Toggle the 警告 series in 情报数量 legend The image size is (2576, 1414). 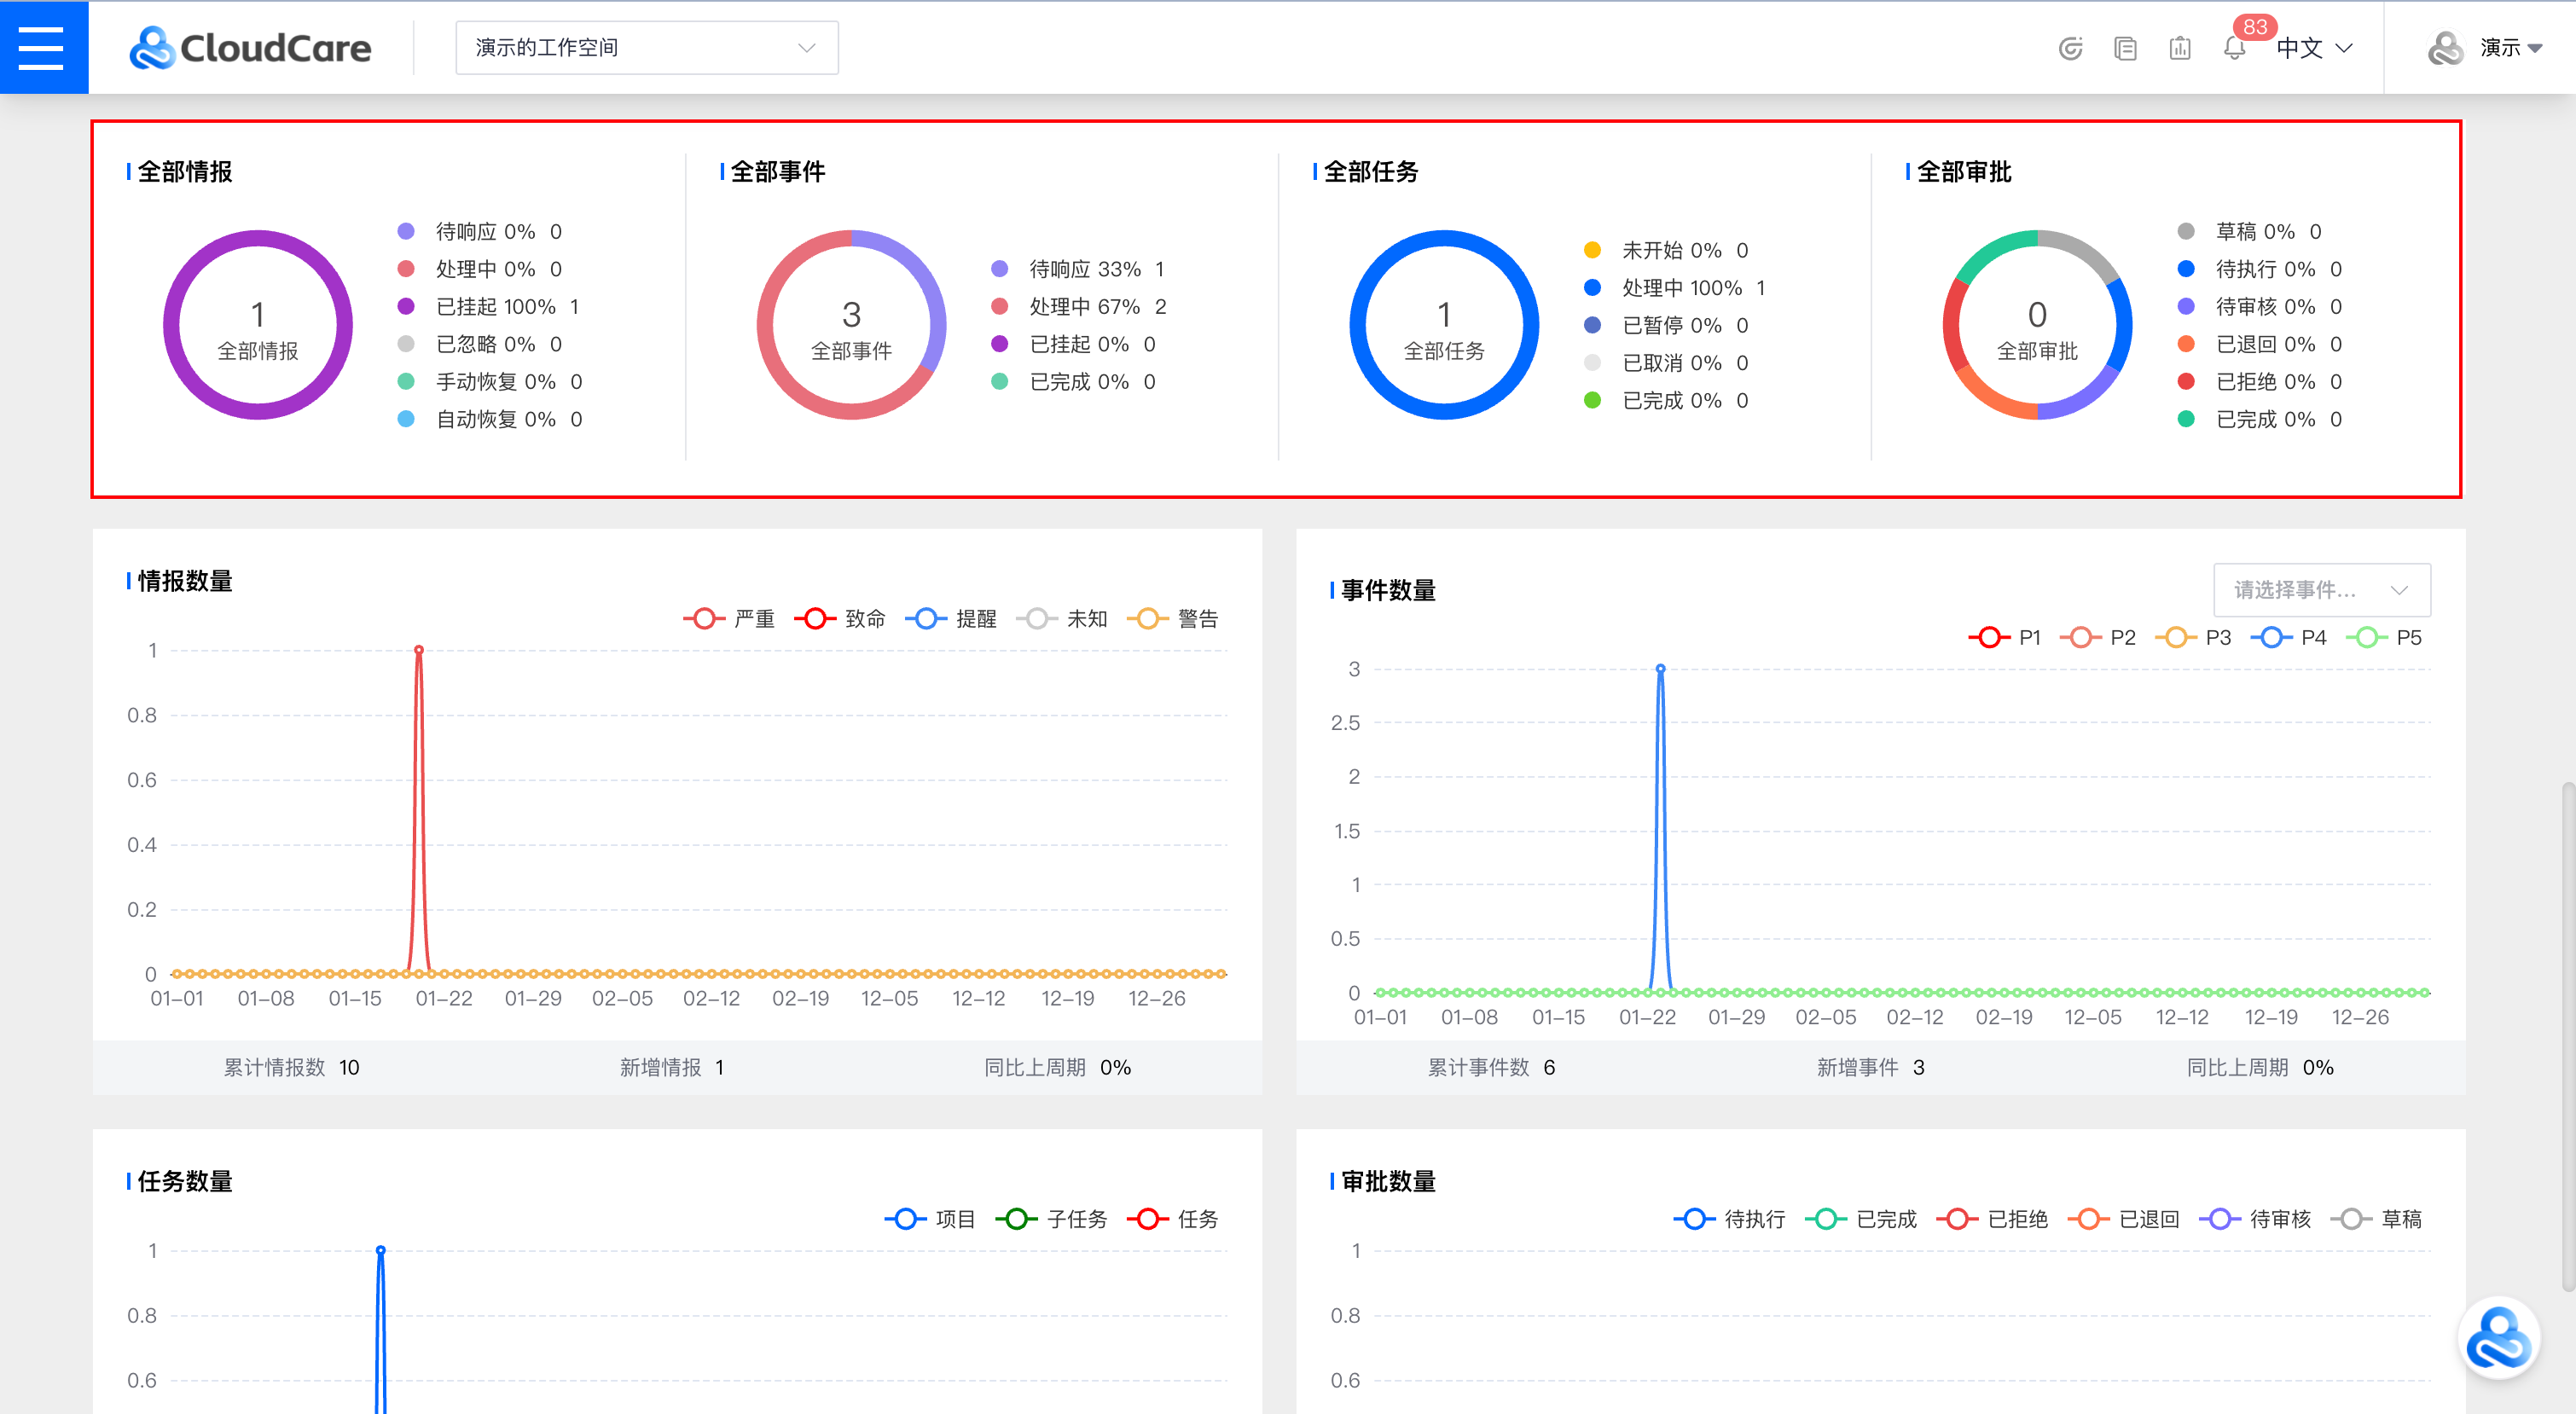pos(1173,619)
